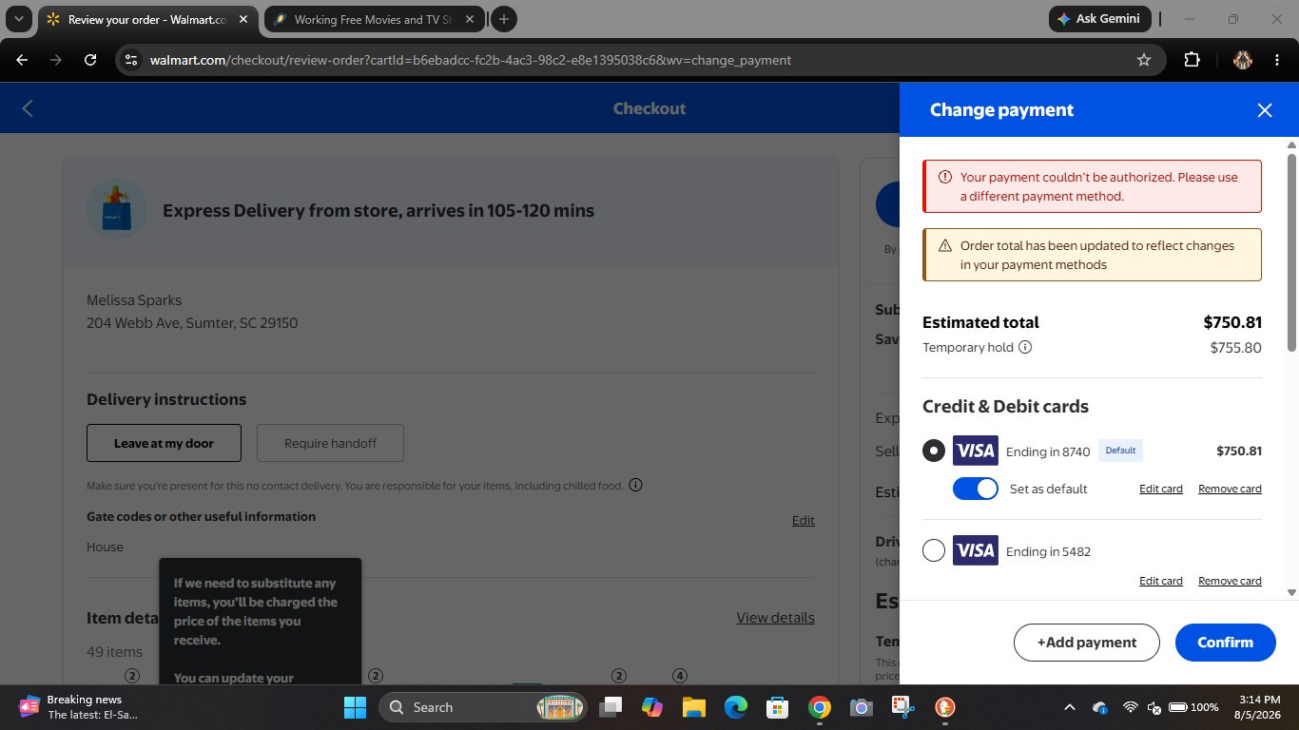Click the name Melissa Sparks
The height and width of the screenshot is (730, 1299).
tap(134, 300)
